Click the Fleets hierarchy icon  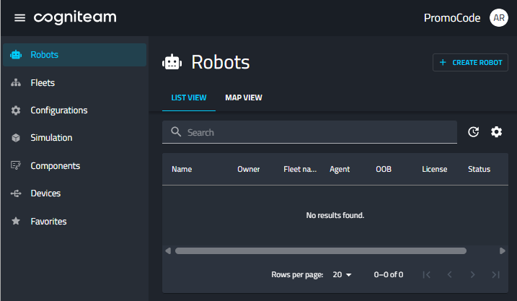coord(16,82)
